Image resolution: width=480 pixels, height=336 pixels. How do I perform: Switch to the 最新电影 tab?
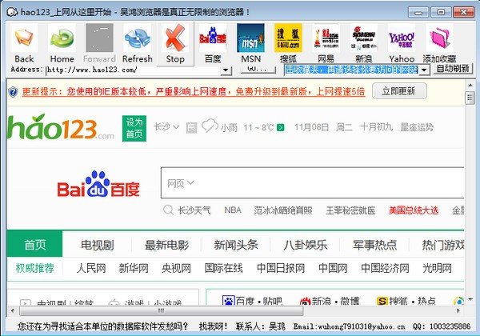[166, 245]
